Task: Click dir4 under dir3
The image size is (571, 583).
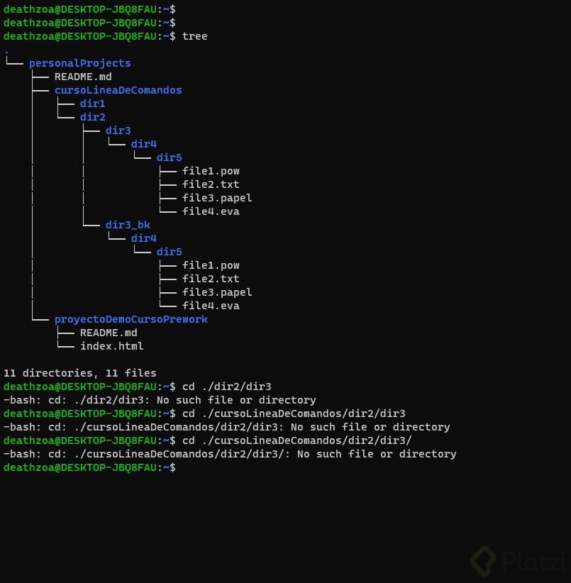Action: pyautogui.click(x=143, y=144)
